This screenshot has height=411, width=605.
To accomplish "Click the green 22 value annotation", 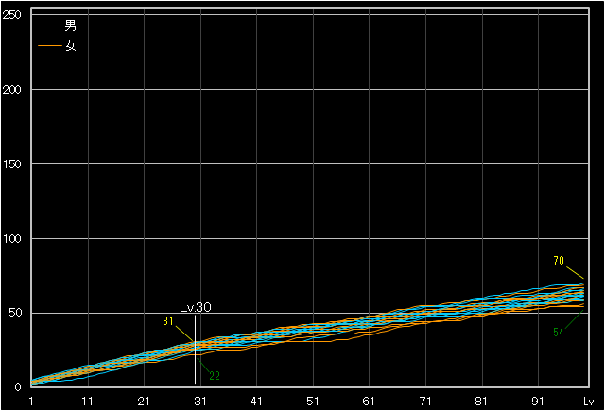I will (215, 376).
